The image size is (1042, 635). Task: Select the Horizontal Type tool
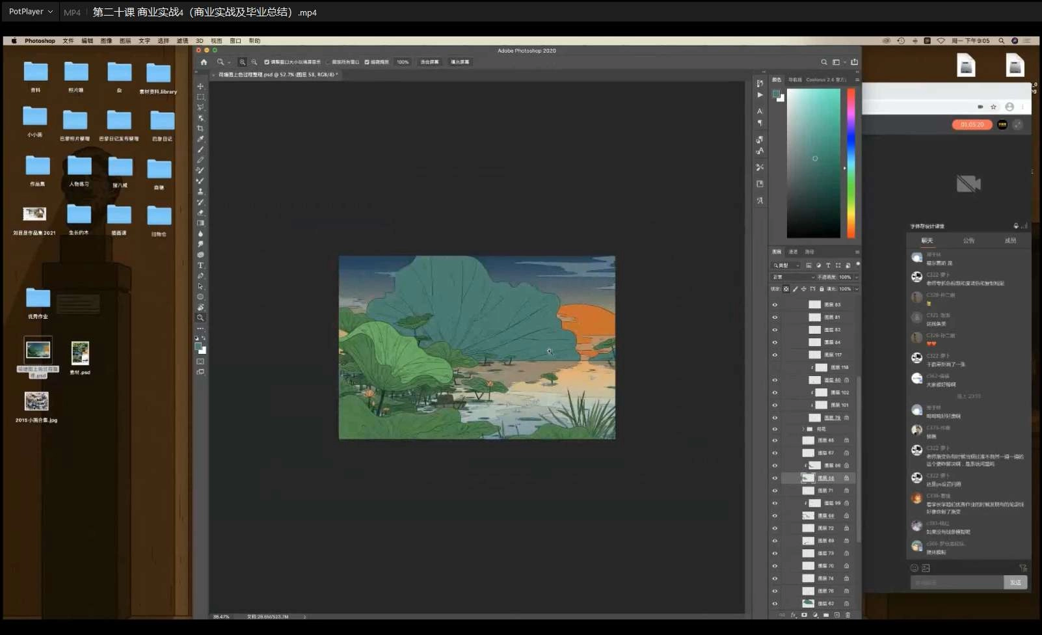200,265
